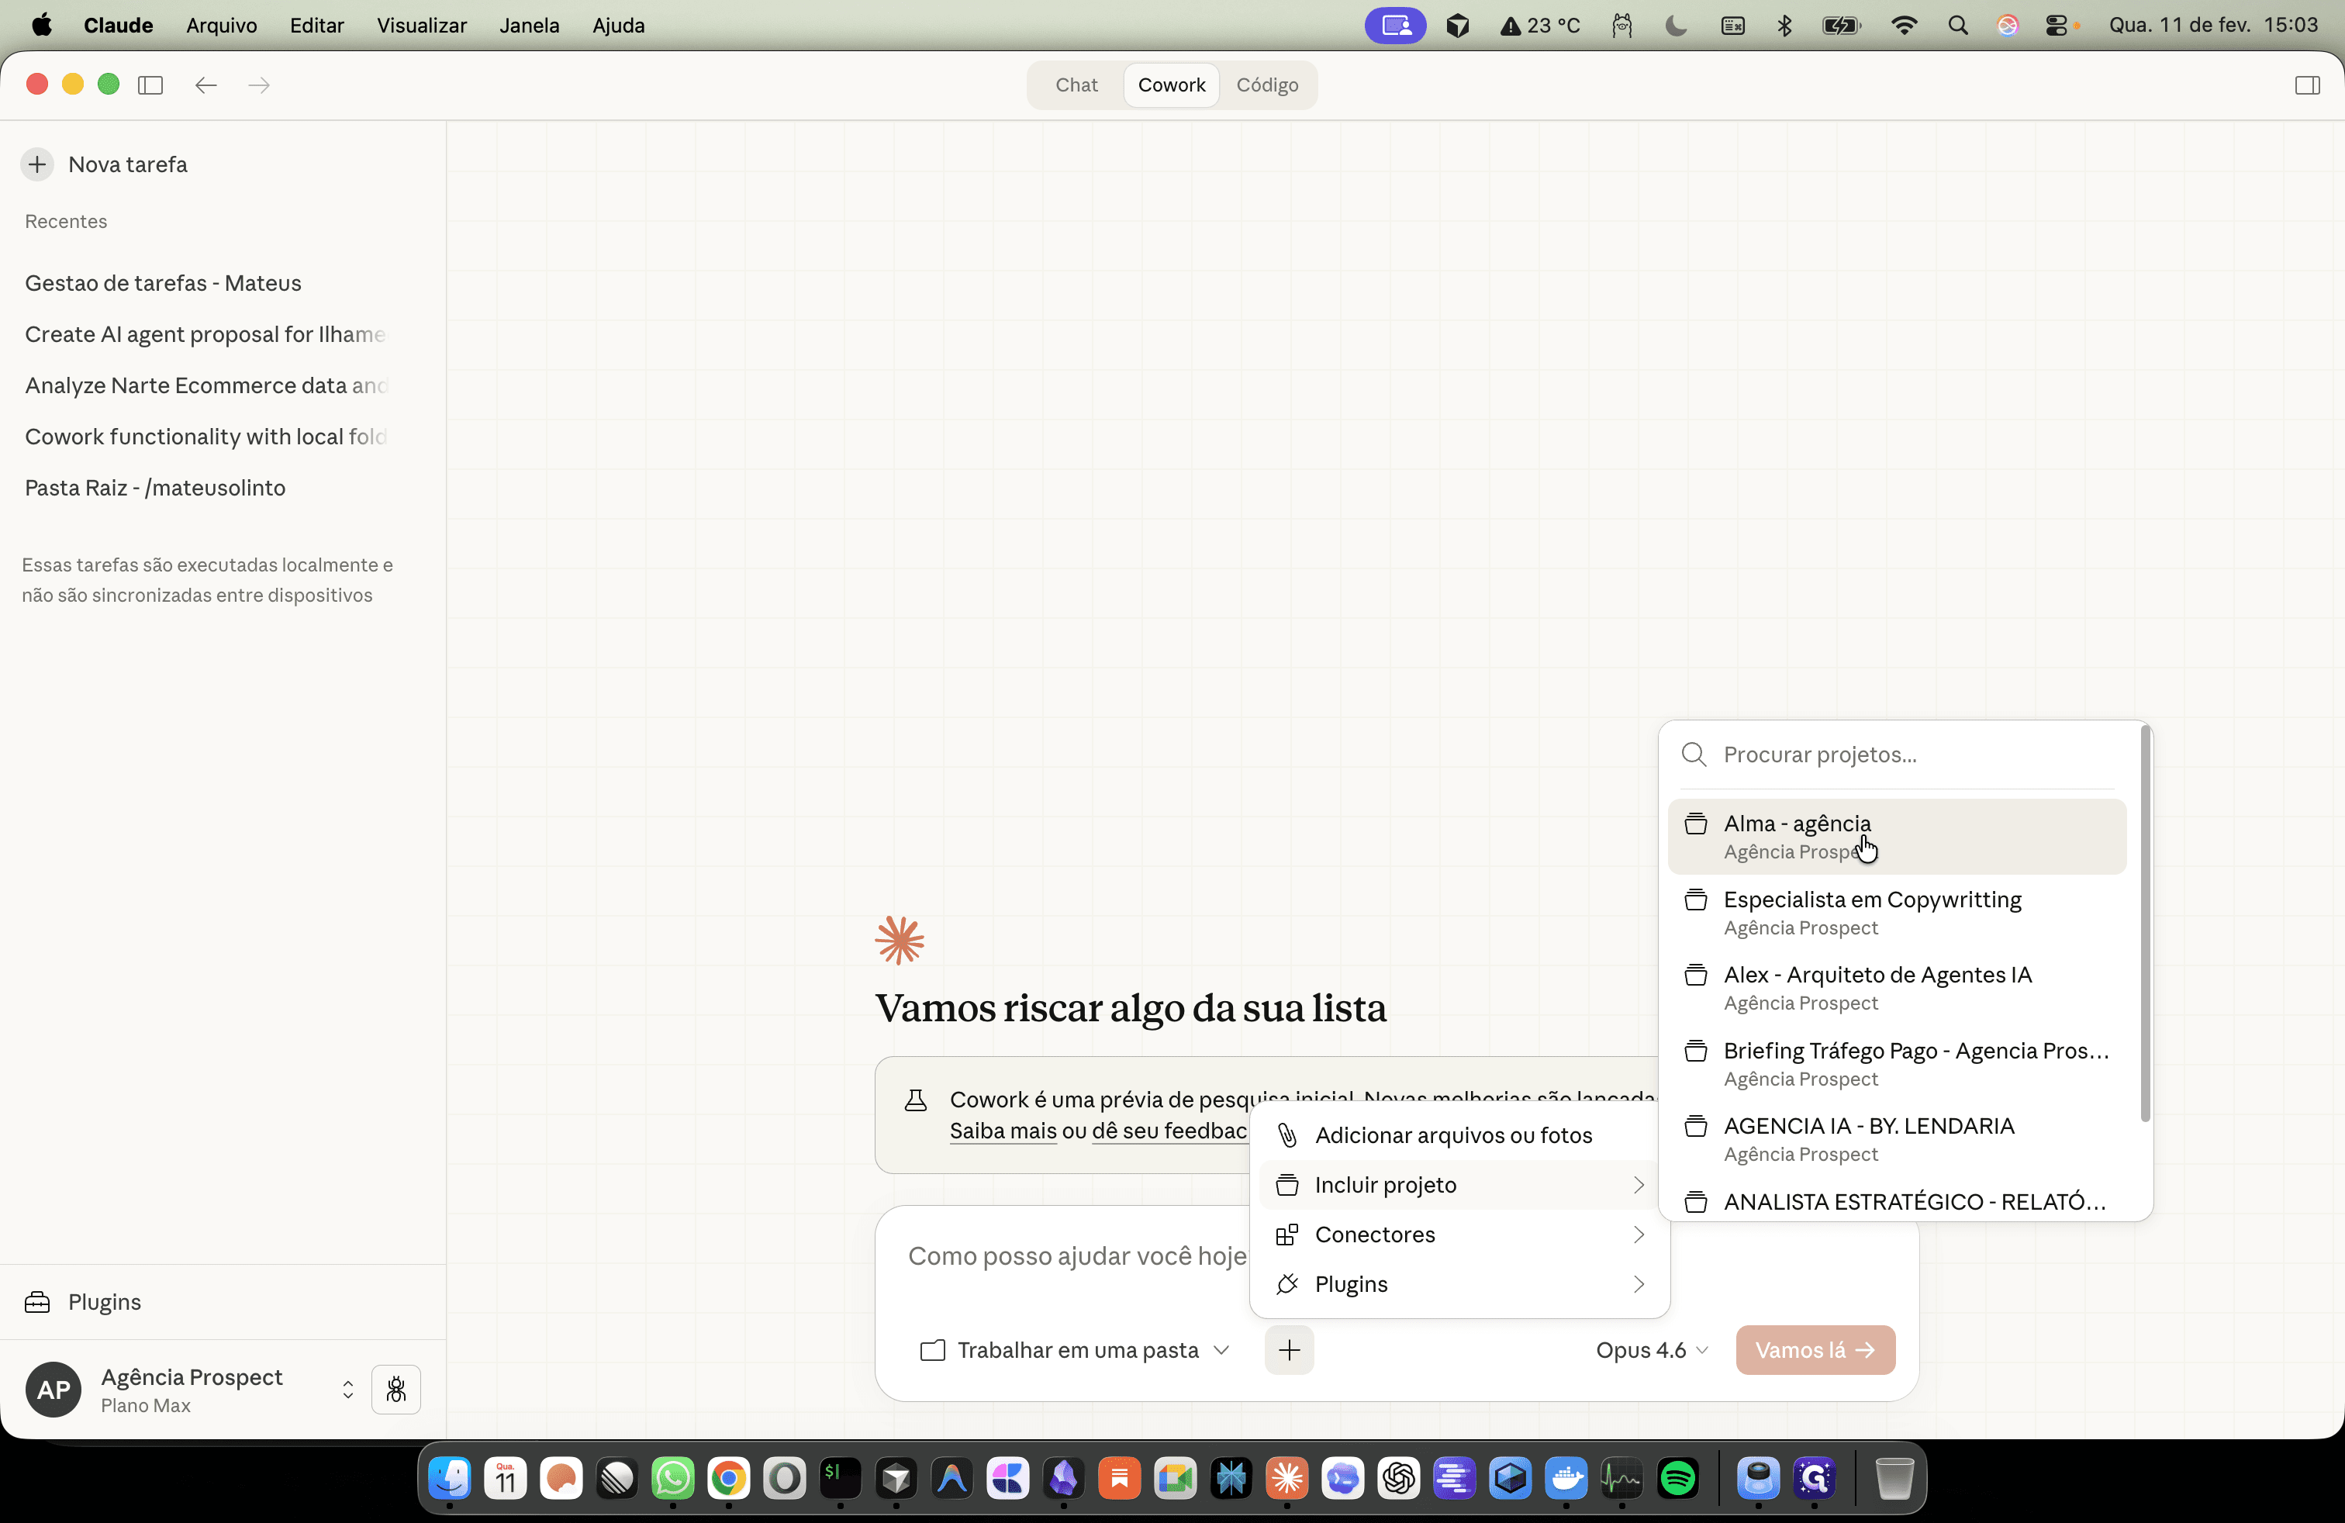This screenshot has height=1523, width=2345.
Task: Select the Alma - agência project
Action: click(x=1896, y=837)
